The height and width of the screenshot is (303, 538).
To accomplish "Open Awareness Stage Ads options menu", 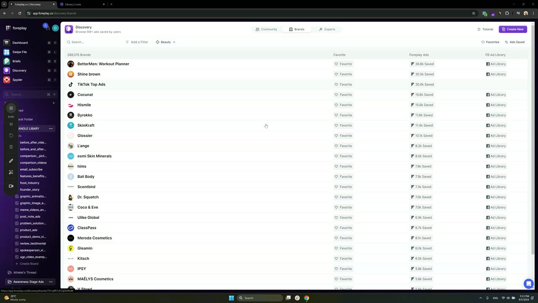I will click(51, 282).
